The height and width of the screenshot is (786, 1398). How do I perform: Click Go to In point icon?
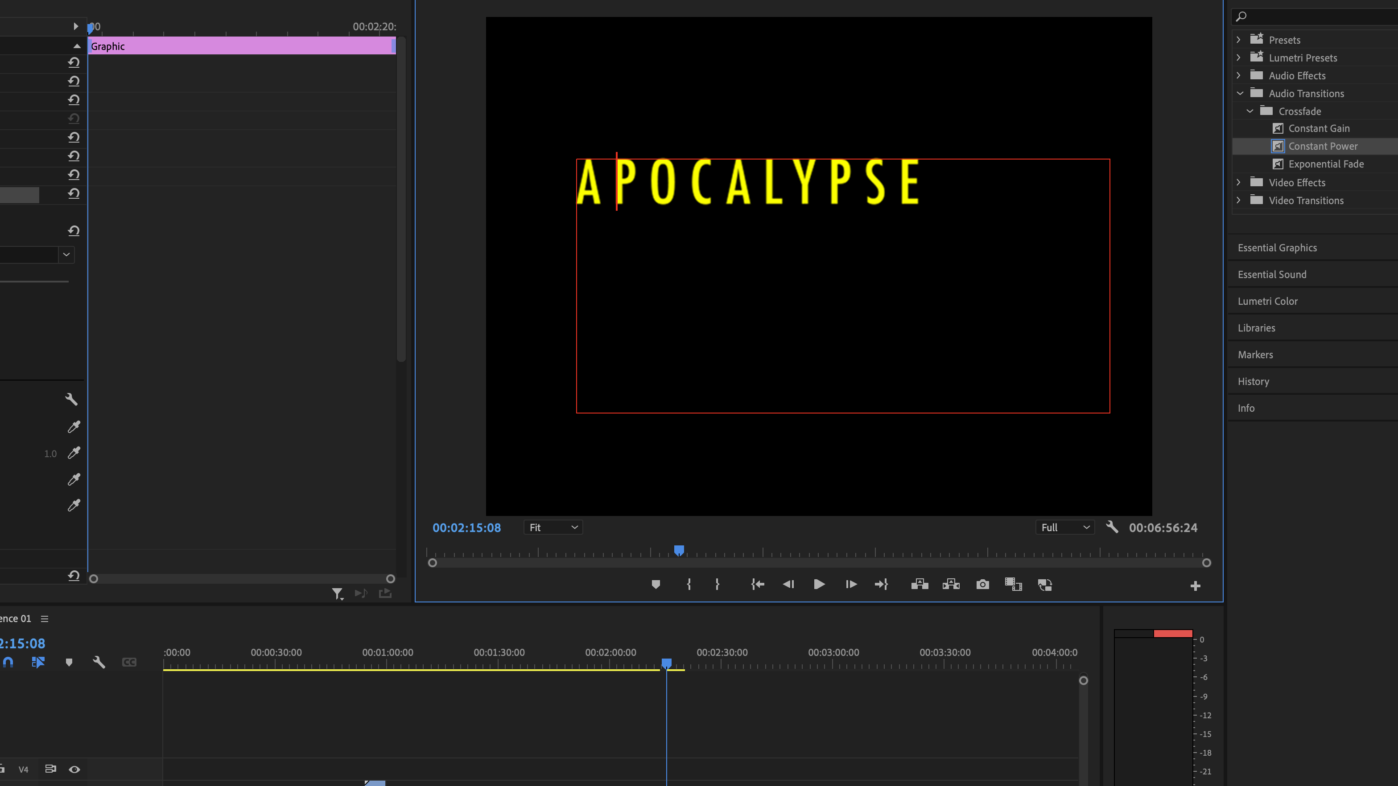(758, 584)
